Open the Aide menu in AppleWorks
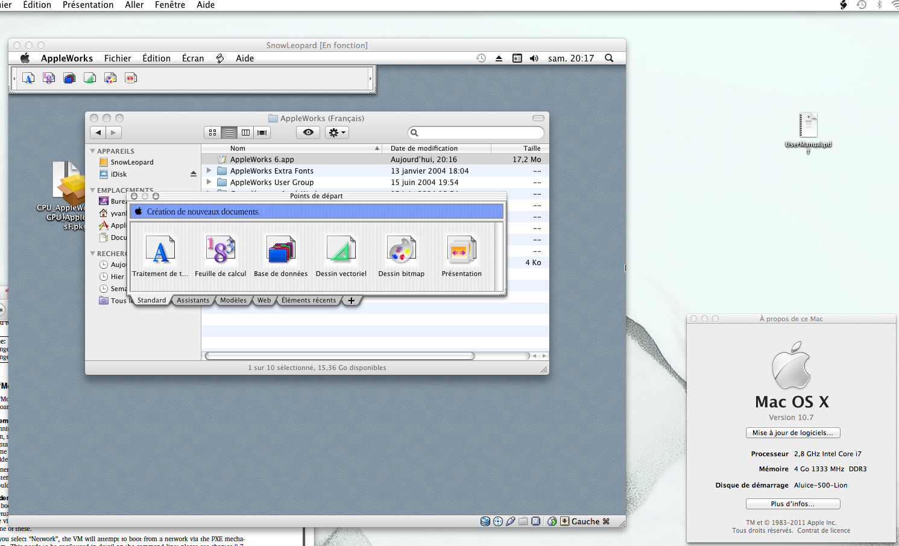899x546 pixels. [x=245, y=58]
